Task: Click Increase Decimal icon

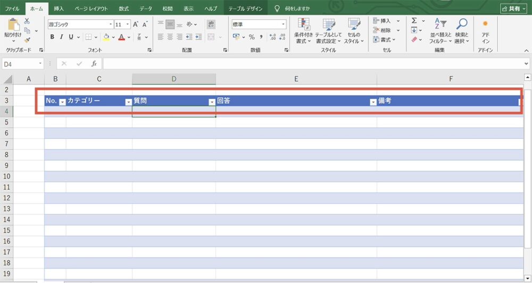Action: tap(272, 37)
